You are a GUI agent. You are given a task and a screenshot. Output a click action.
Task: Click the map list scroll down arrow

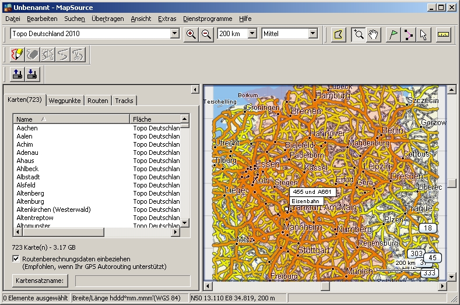pos(185,223)
